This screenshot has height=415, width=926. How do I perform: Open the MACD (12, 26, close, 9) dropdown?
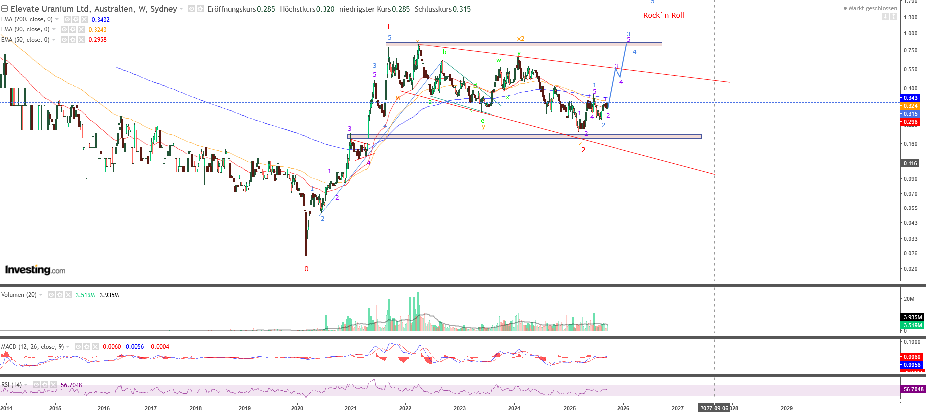68,347
